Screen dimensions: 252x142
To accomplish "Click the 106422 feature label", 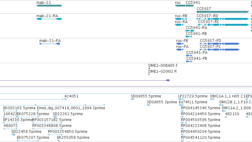I will pyautogui.click(x=10, y=114).
